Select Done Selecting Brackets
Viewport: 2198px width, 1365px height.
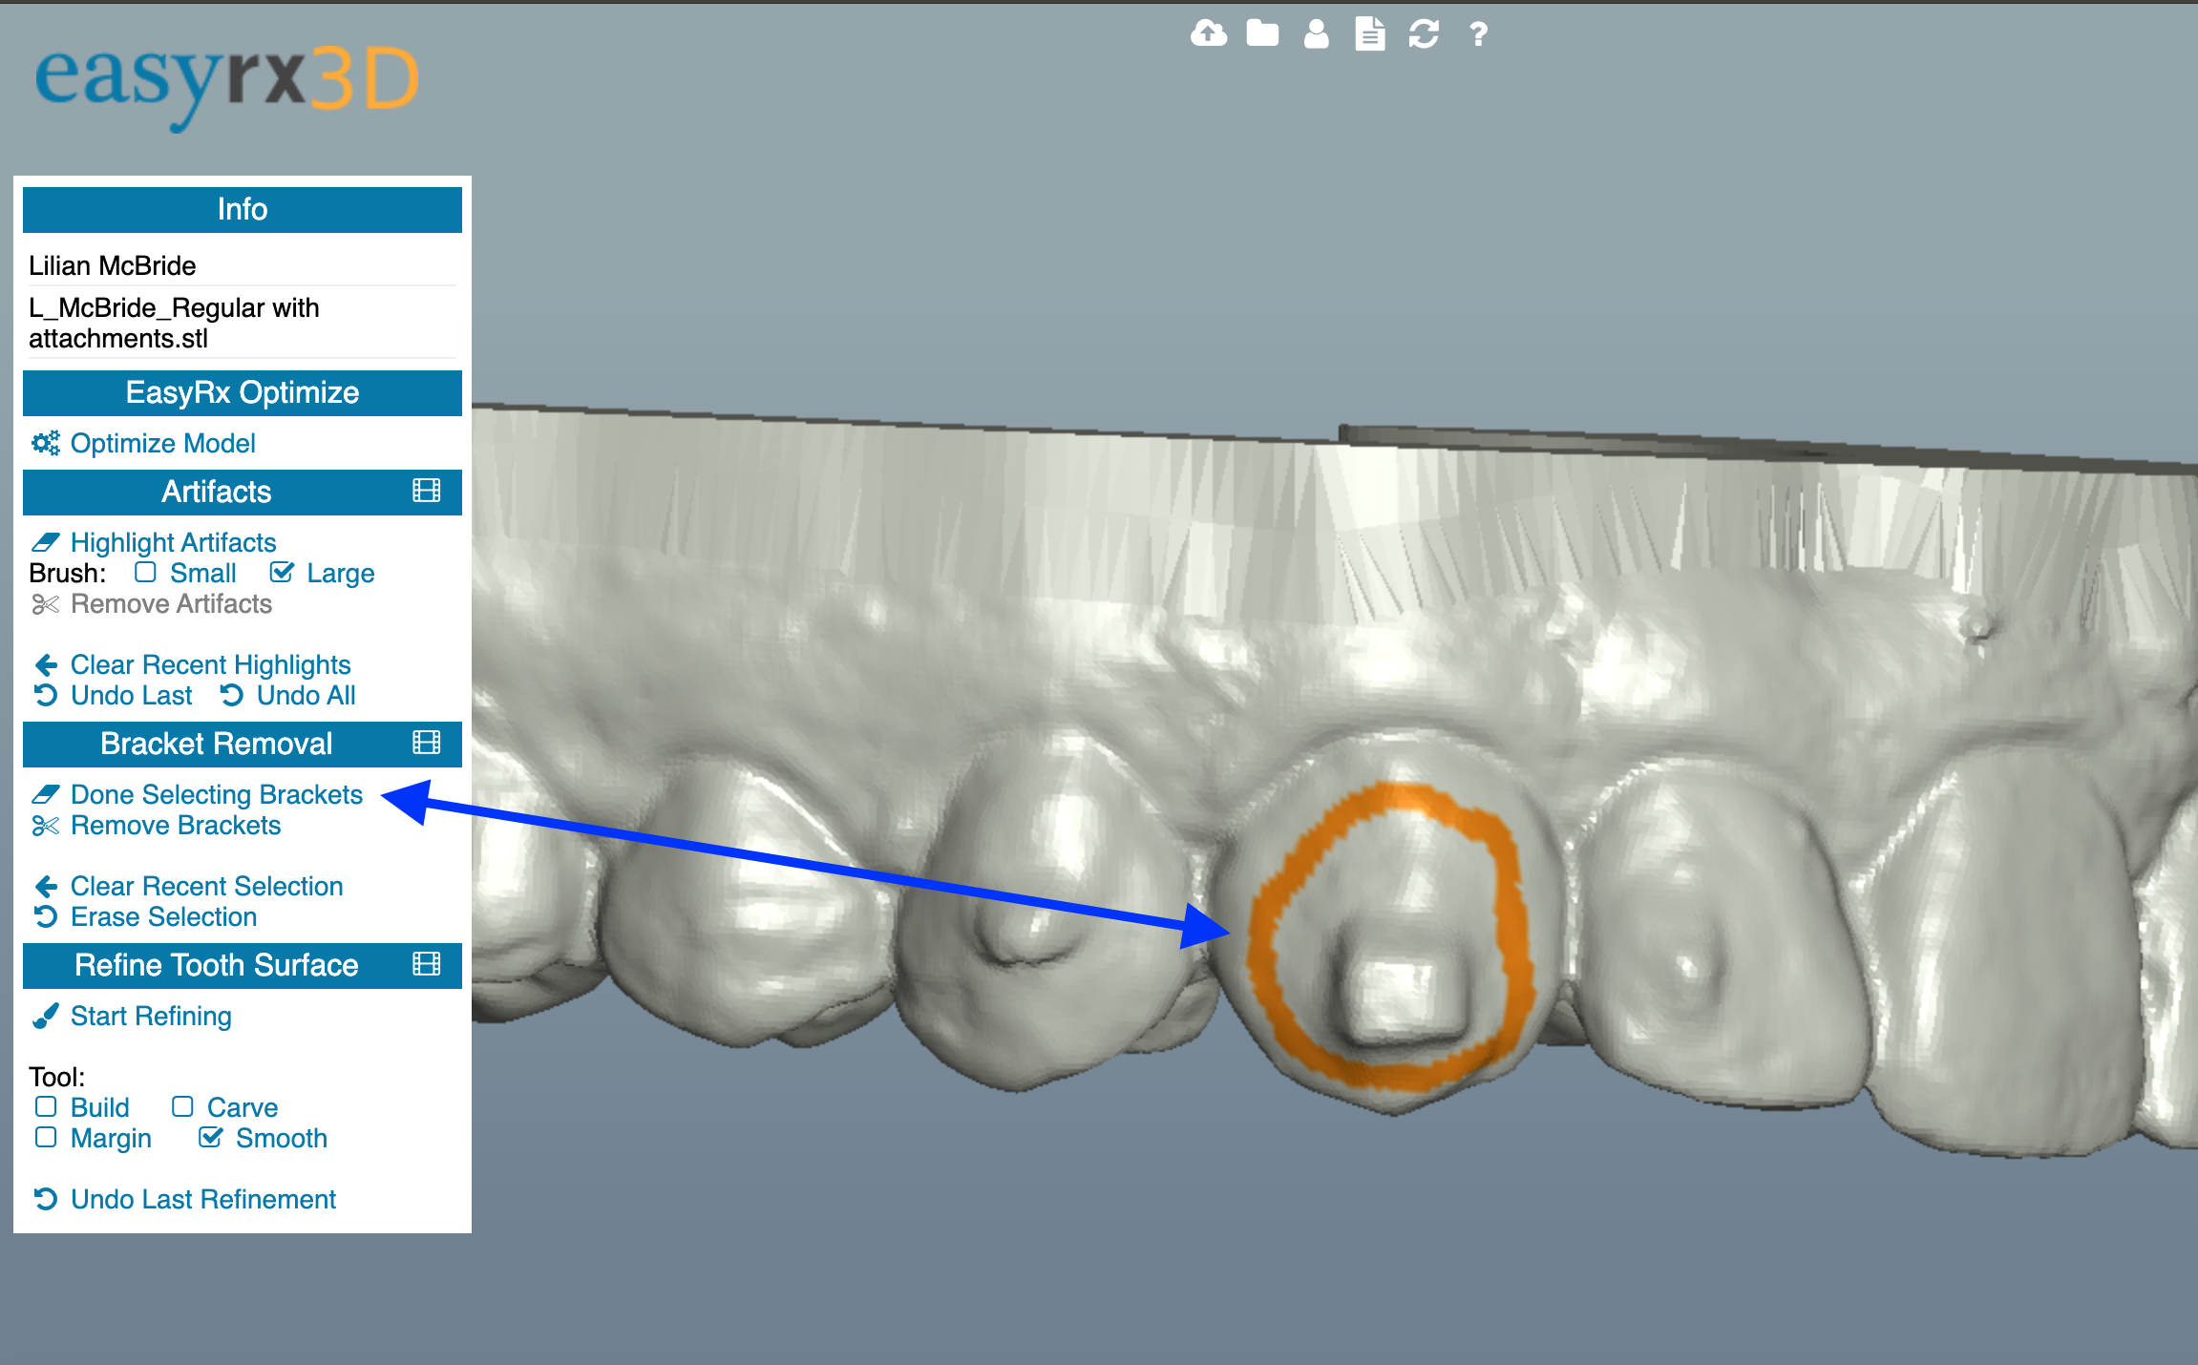point(216,794)
